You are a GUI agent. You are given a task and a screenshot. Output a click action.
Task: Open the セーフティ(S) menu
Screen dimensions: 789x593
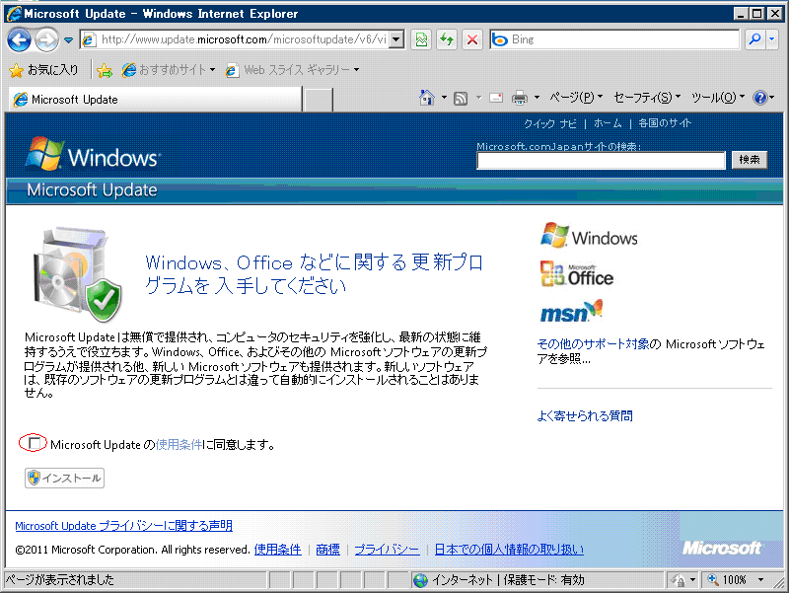[x=647, y=97]
